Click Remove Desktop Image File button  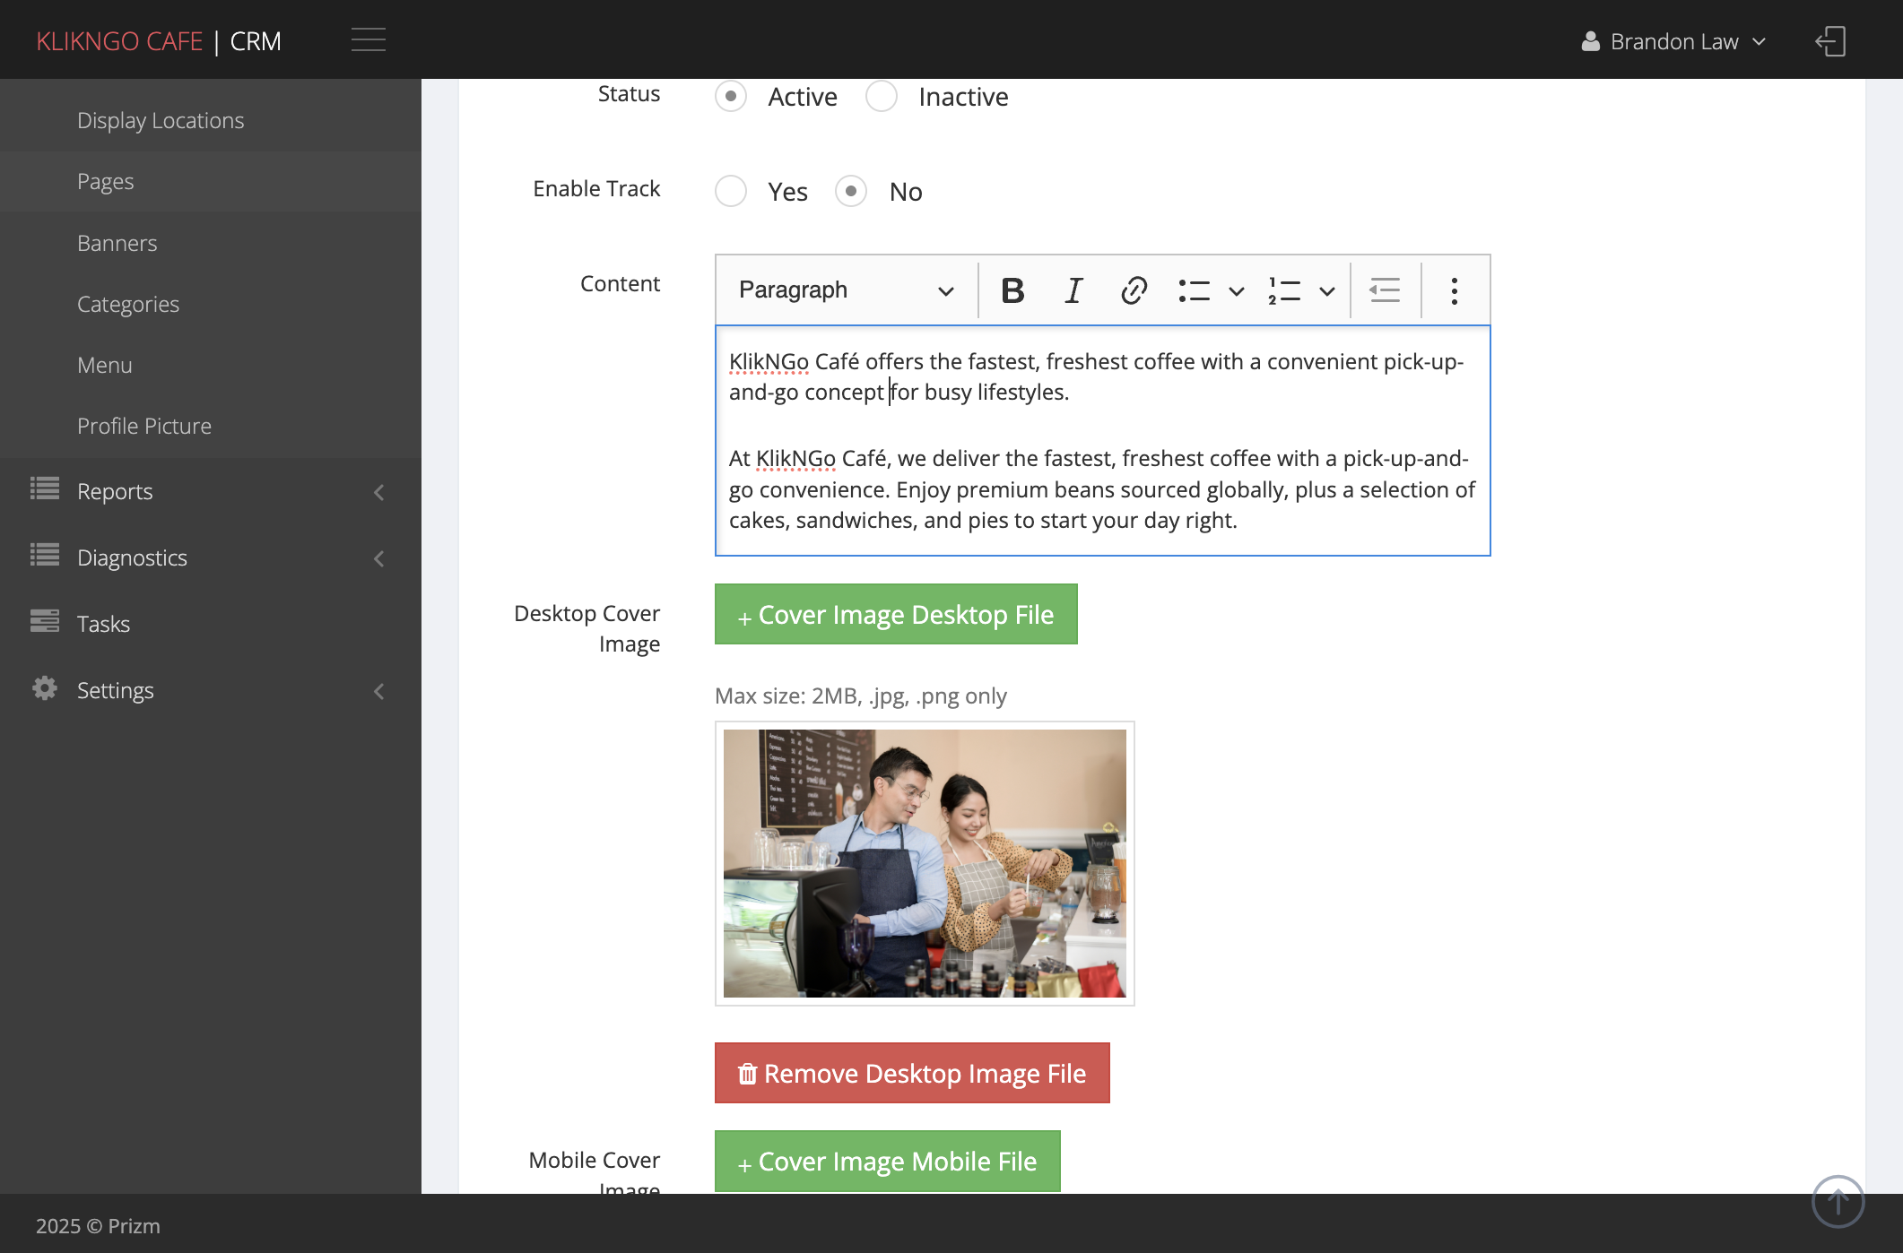tap(912, 1073)
